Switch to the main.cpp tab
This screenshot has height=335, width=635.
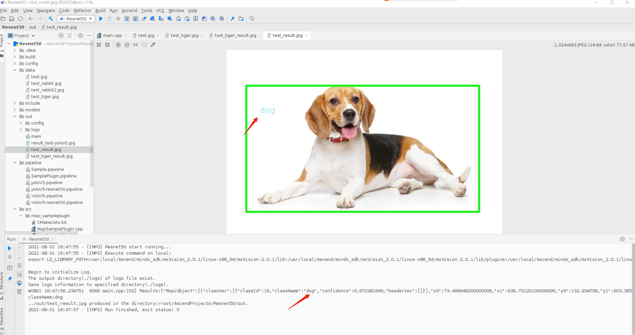coord(112,35)
